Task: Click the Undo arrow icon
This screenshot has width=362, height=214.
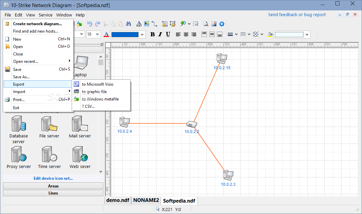Action: tap(89, 24)
